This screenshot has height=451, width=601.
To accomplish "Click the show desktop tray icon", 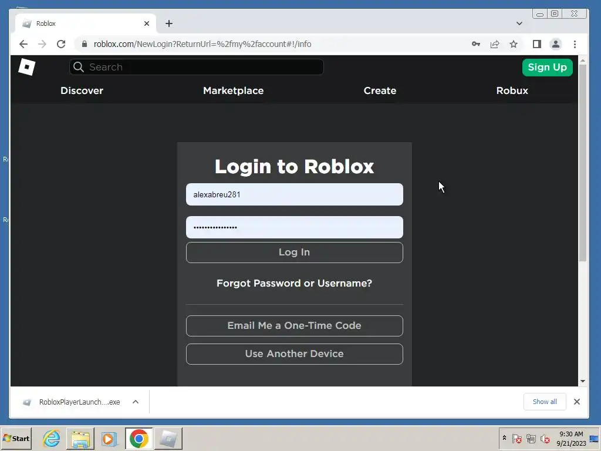I will 595,438.
